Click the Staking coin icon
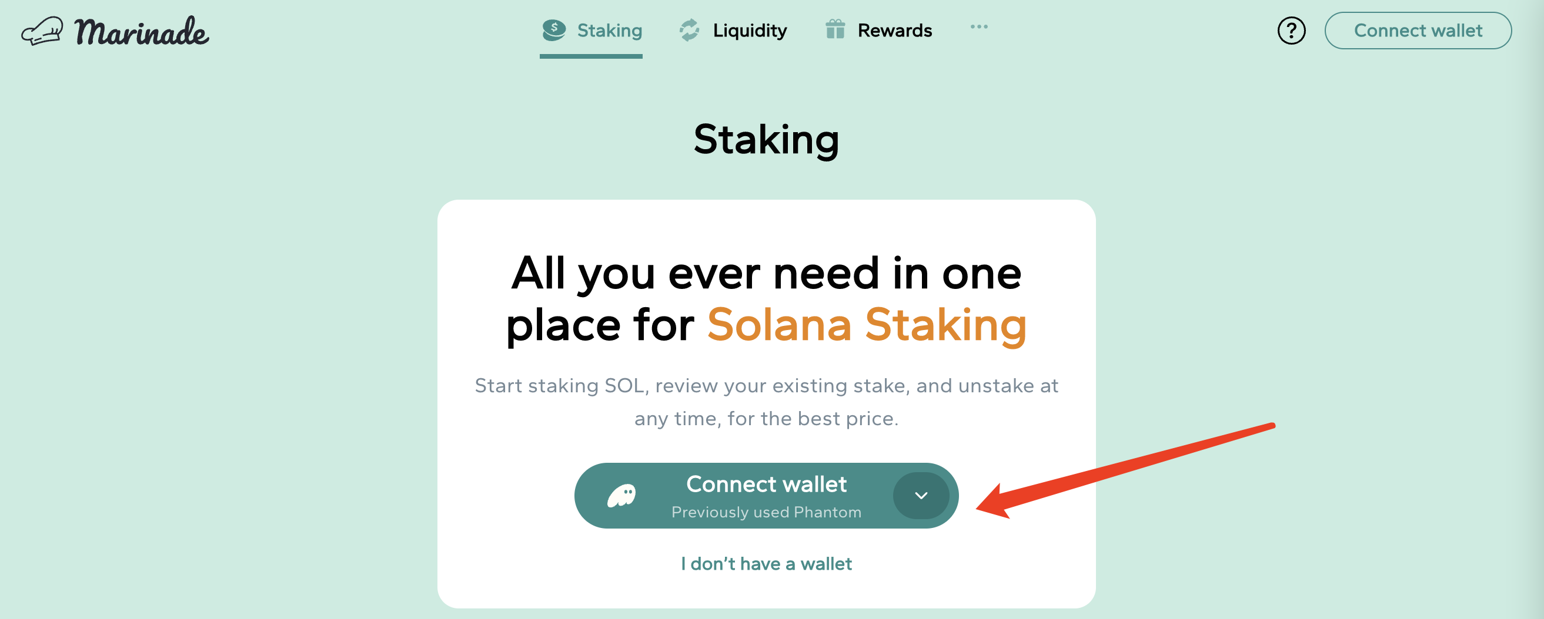The image size is (1544, 619). [x=554, y=30]
